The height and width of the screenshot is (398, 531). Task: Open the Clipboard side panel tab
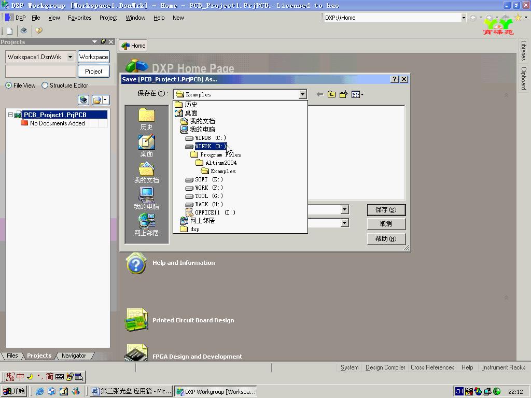pyautogui.click(x=523, y=78)
